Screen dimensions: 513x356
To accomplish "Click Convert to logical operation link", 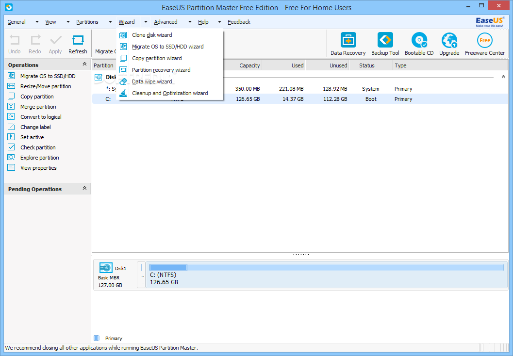I will [x=41, y=117].
